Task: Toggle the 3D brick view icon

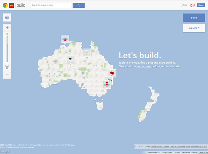Action: [7, 17]
